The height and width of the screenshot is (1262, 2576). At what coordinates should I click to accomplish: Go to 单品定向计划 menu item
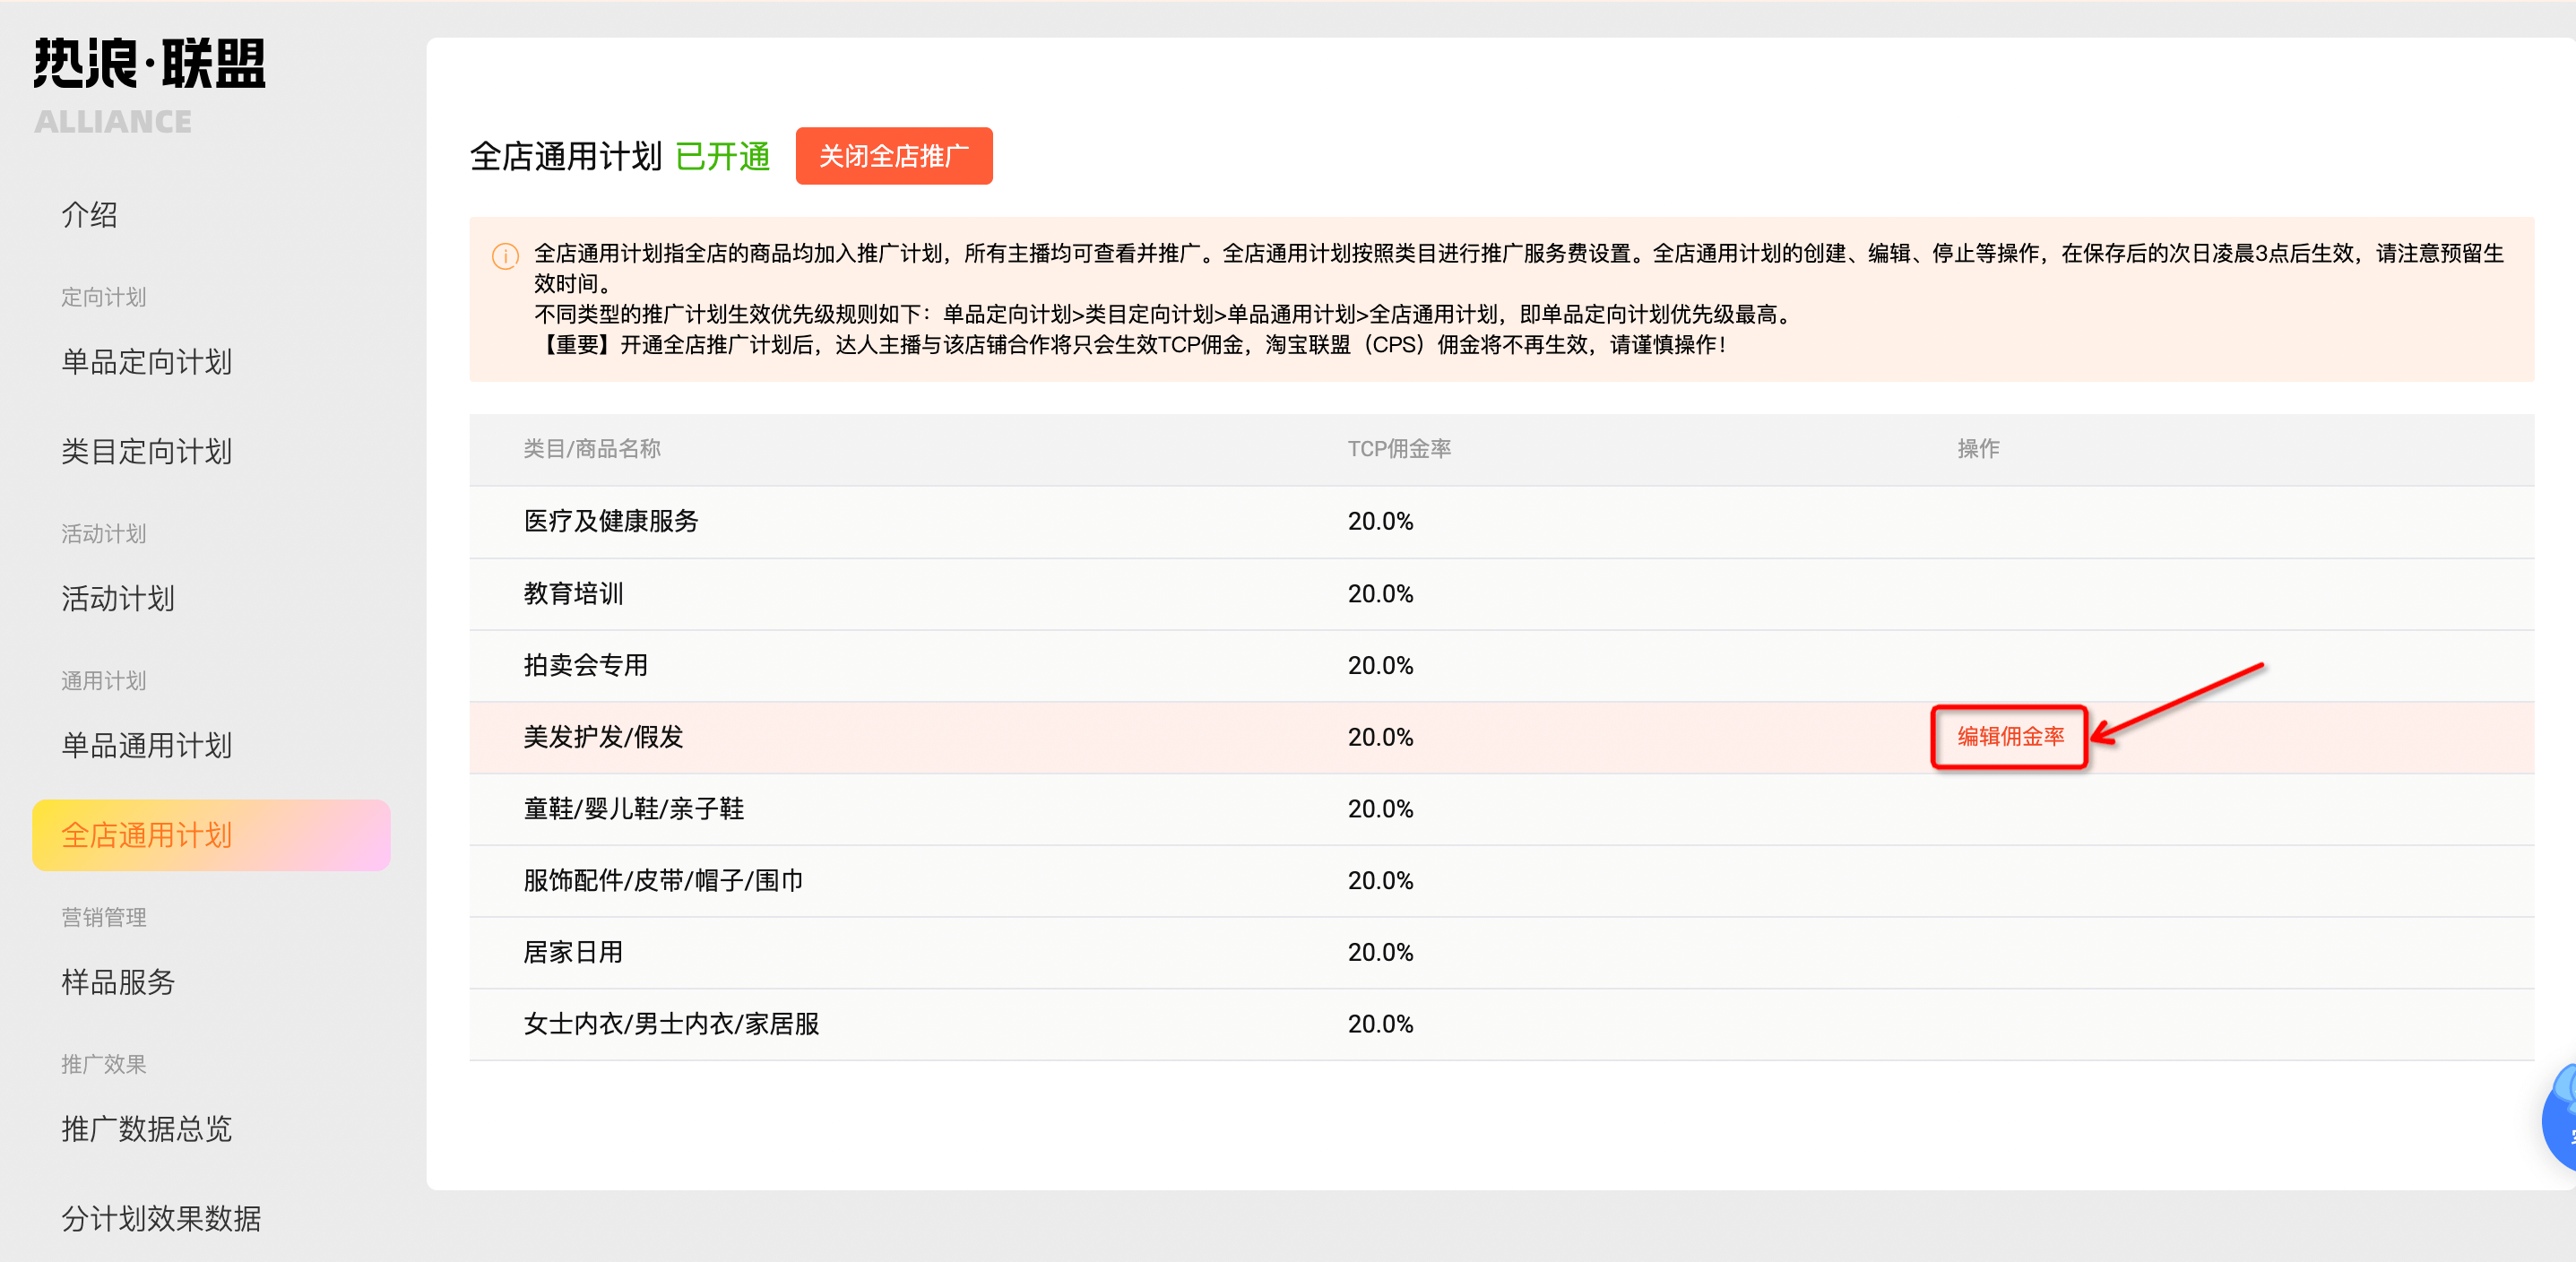point(147,362)
